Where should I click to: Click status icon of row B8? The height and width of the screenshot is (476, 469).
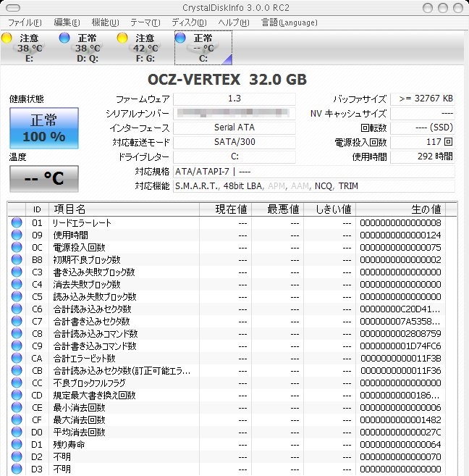17,259
